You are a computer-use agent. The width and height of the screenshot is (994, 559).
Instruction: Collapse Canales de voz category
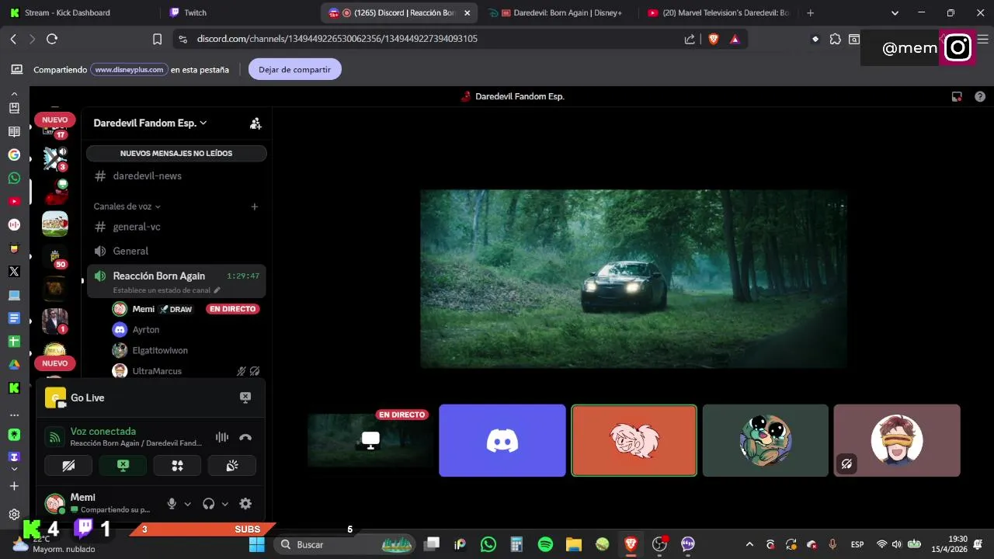pos(127,207)
